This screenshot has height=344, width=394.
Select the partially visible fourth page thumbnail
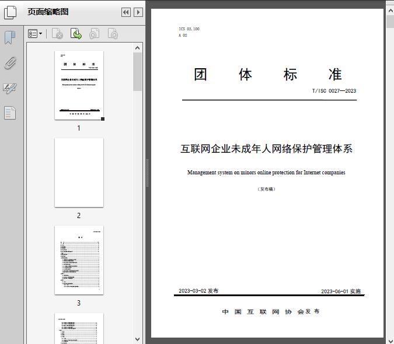point(79,328)
